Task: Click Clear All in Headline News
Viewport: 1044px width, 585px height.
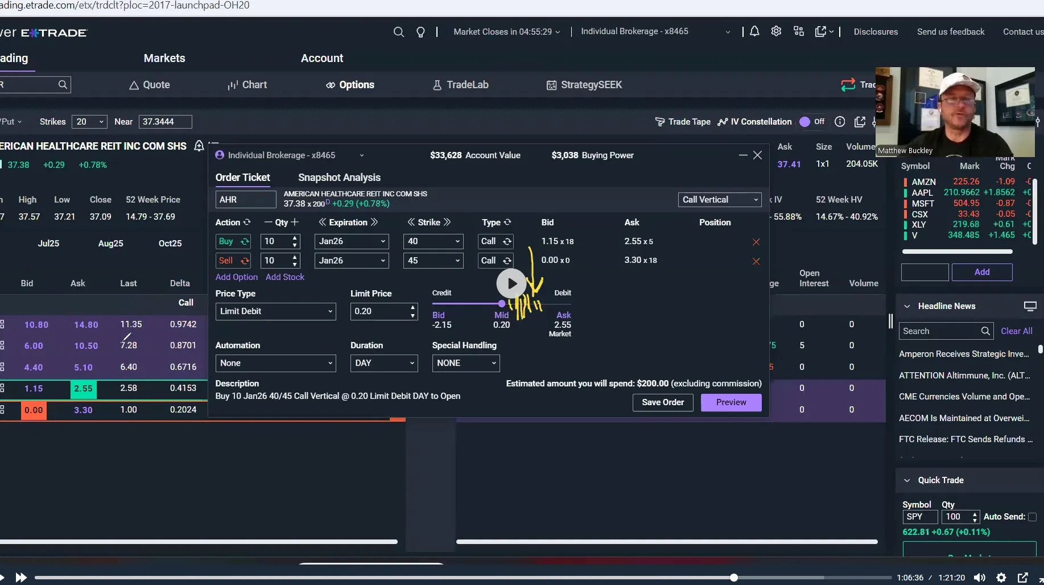Action: point(1016,331)
